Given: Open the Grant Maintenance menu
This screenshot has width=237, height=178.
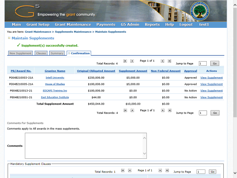Looking at the screenshot, I should 73,24.
